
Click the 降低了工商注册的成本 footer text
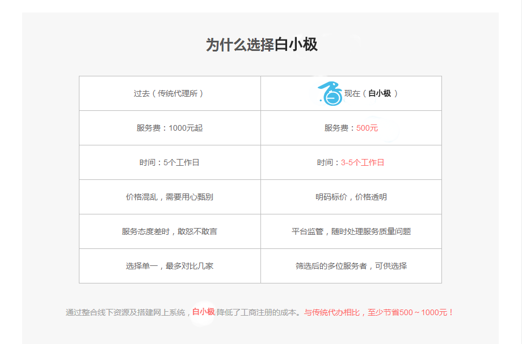pyautogui.click(x=258, y=312)
